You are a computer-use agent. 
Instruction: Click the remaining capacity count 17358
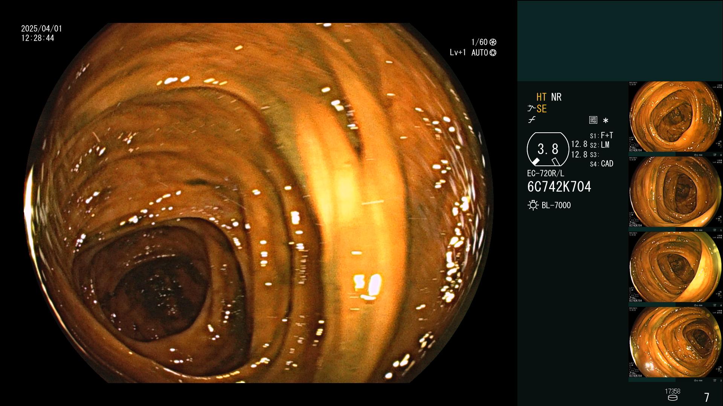[673, 391]
